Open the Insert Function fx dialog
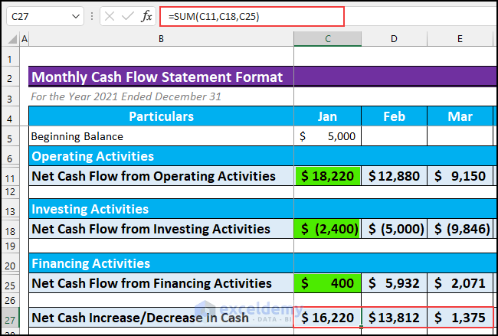 coord(146,16)
